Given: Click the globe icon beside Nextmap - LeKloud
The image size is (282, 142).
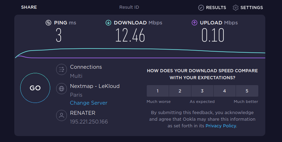Looking at the screenshot, I should tap(61, 89).
